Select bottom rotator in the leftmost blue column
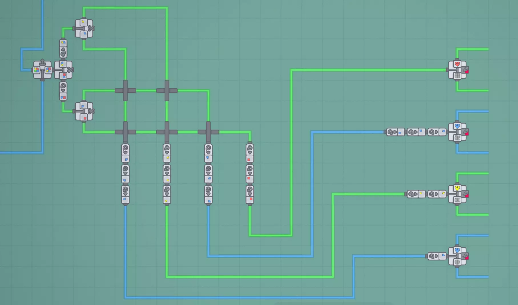 (x=125, y=195)
